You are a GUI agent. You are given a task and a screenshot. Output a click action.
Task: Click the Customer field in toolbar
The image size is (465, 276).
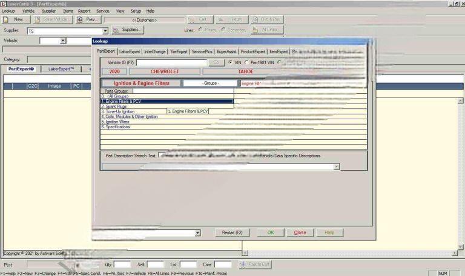(x=144, y=20)
